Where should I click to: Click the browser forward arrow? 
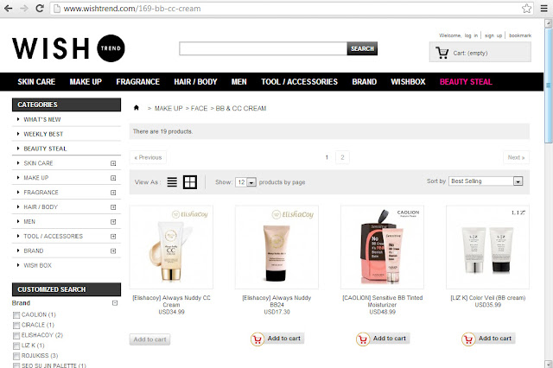tap(24, 8)
